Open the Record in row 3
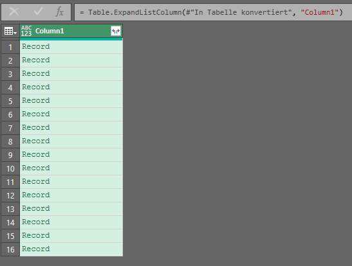This screenshot has height=266, width=352. point(36,73)
